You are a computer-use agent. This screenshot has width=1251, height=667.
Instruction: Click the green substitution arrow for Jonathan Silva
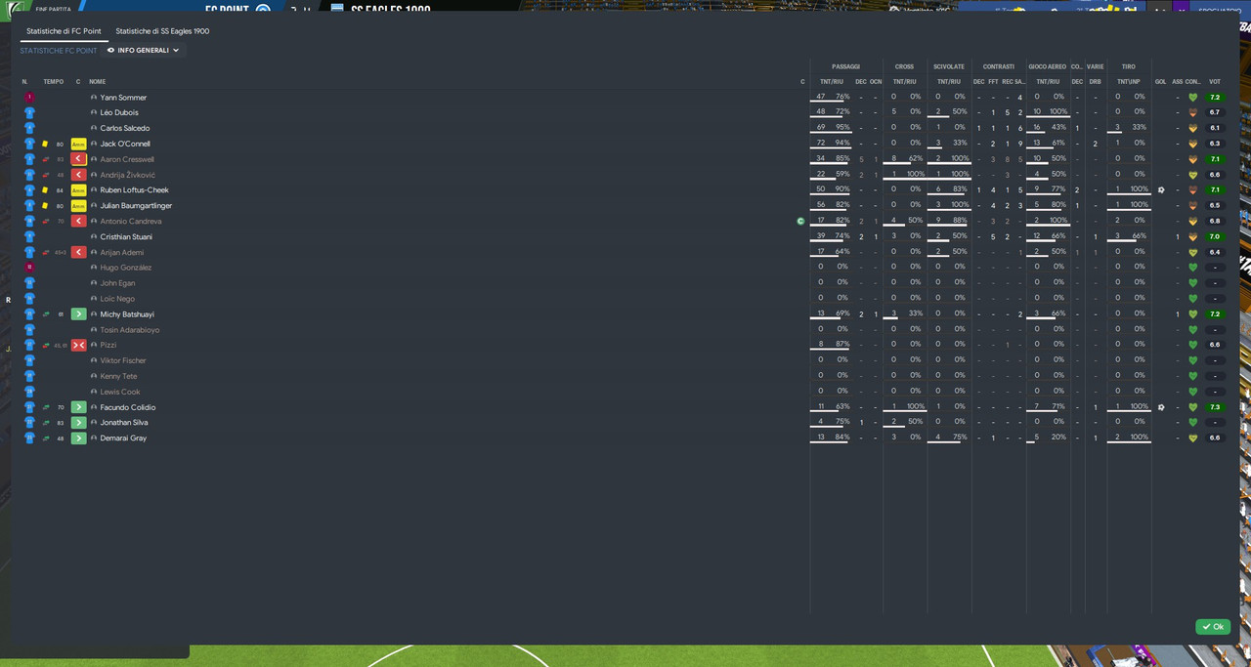click(78, 423)
